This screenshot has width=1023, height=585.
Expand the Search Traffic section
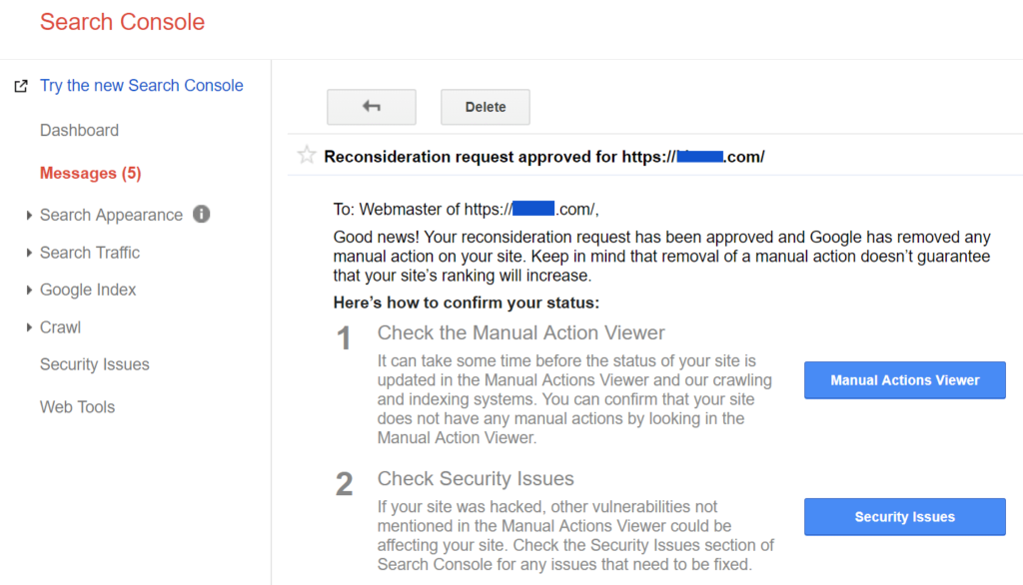pos(29,253)
